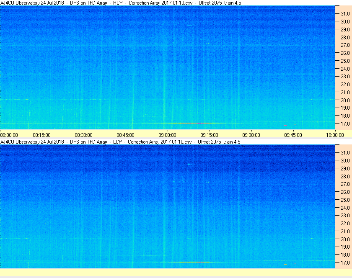352x278 pixels.
Task: Click the 25.0 frequency label on LCP plot
Action: (x=345, y=200)
